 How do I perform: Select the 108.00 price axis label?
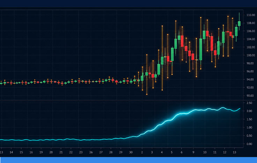[251, 23]
